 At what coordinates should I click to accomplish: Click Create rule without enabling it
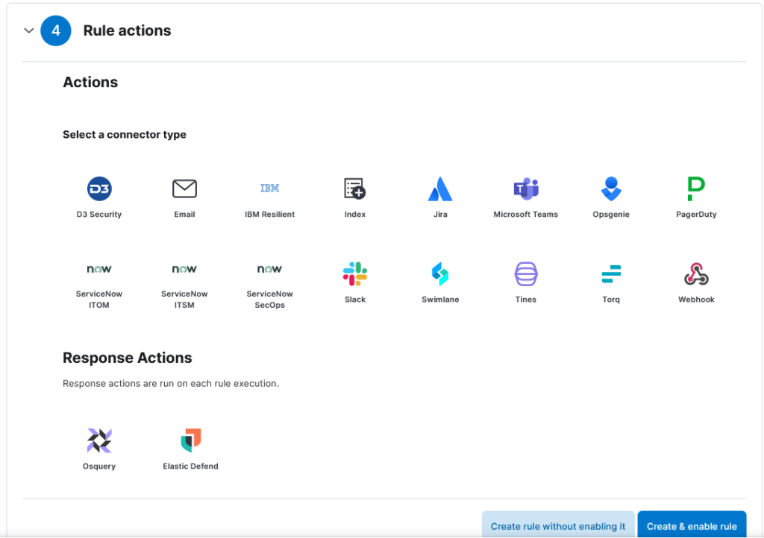tap(558, 526)
